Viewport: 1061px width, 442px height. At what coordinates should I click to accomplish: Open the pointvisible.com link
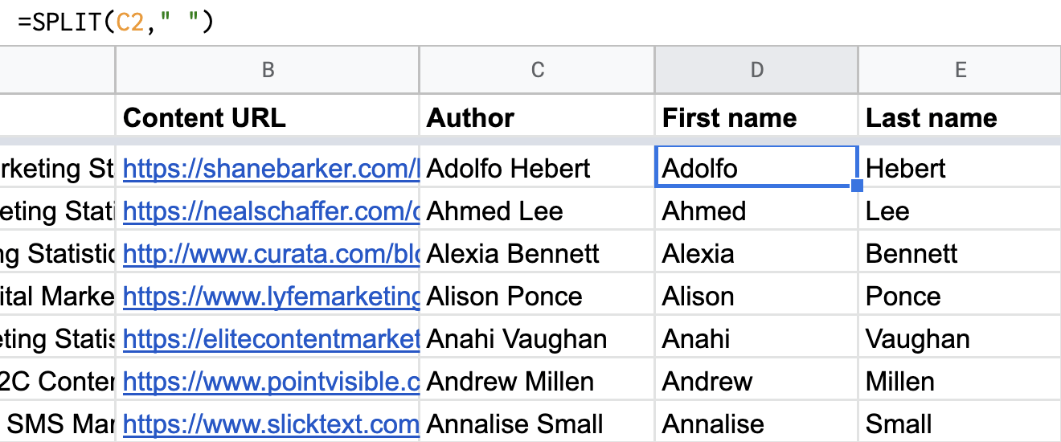271,382
